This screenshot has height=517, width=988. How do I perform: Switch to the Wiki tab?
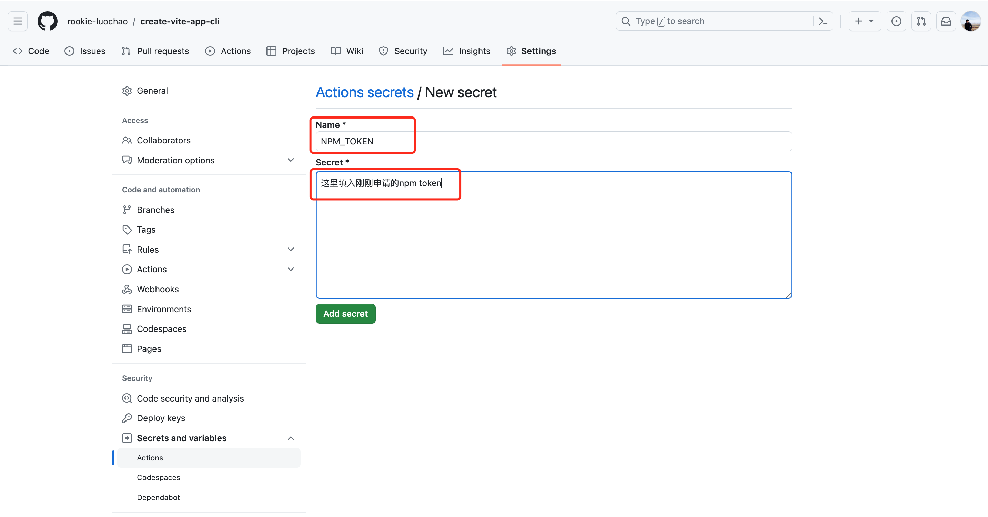pyautogui.click(x=347, y=51)
